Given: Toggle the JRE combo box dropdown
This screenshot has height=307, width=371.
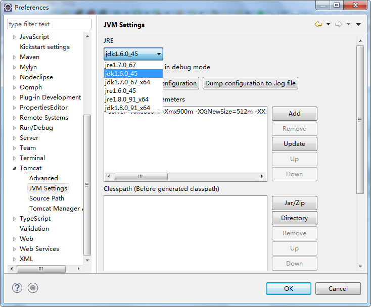Looking at the screenshot, I should point(133,54).
